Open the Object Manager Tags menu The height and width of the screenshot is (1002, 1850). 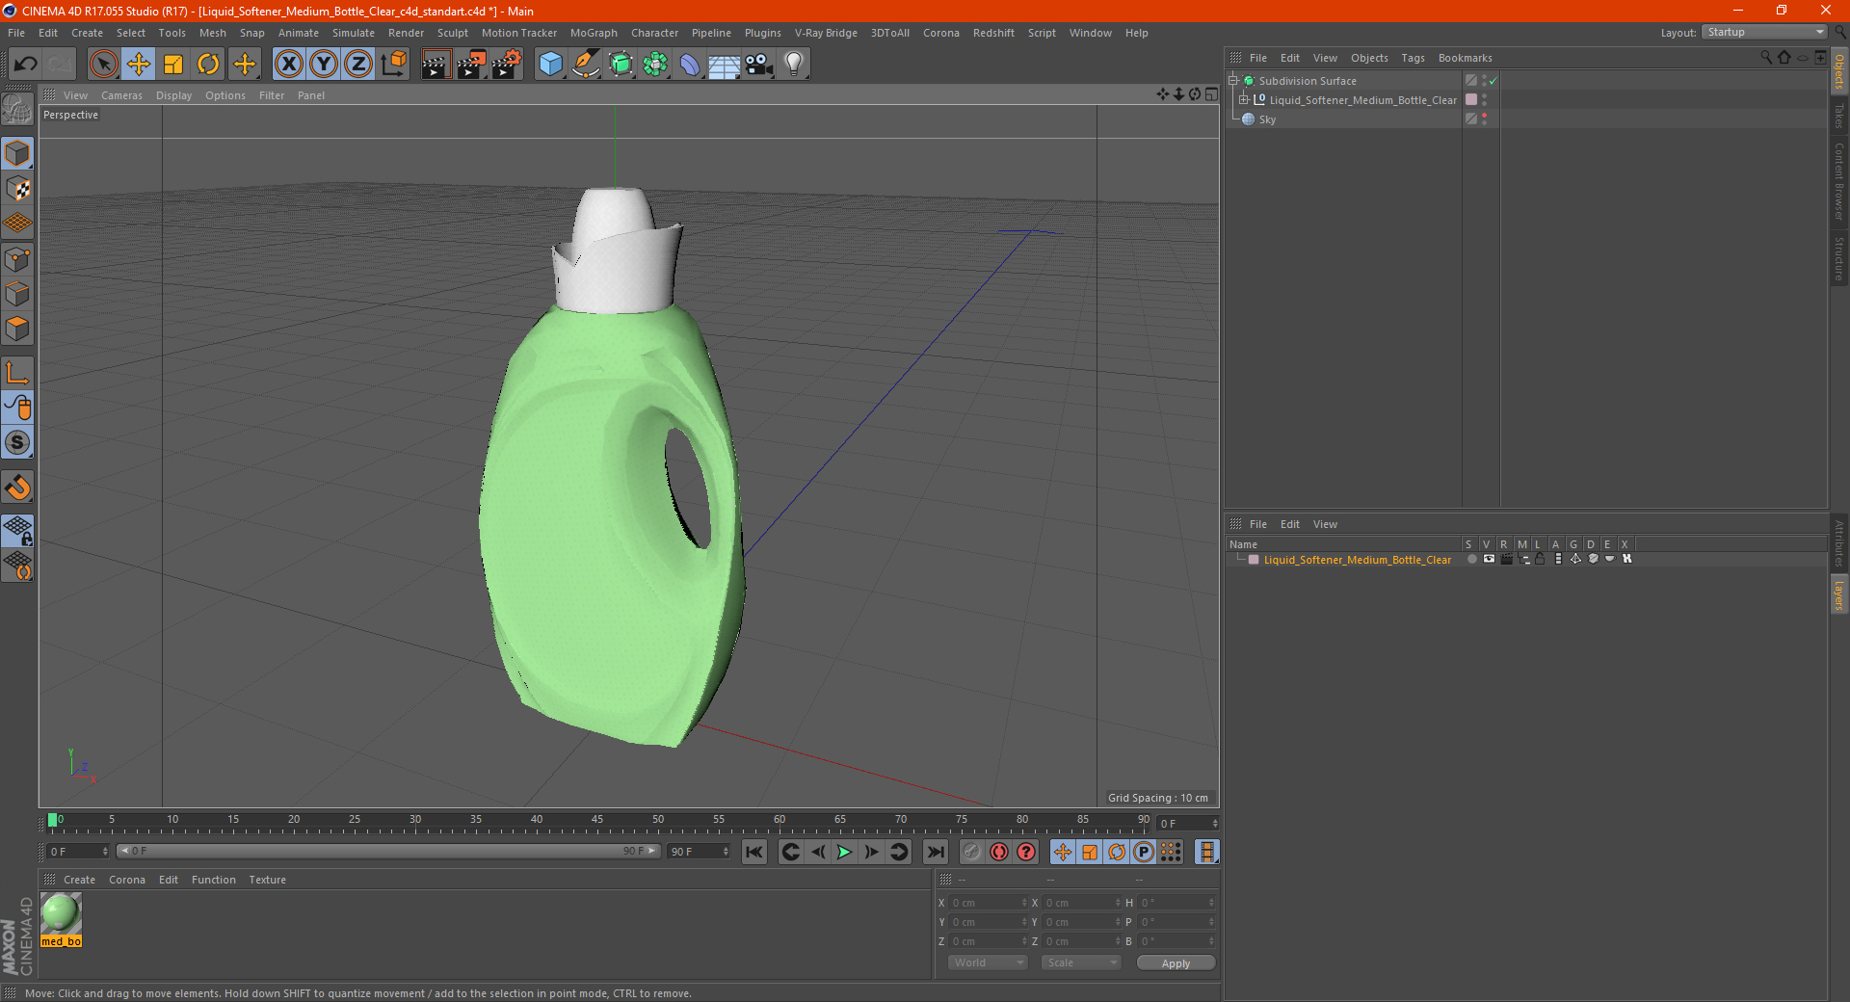[x=1413, y=58]
